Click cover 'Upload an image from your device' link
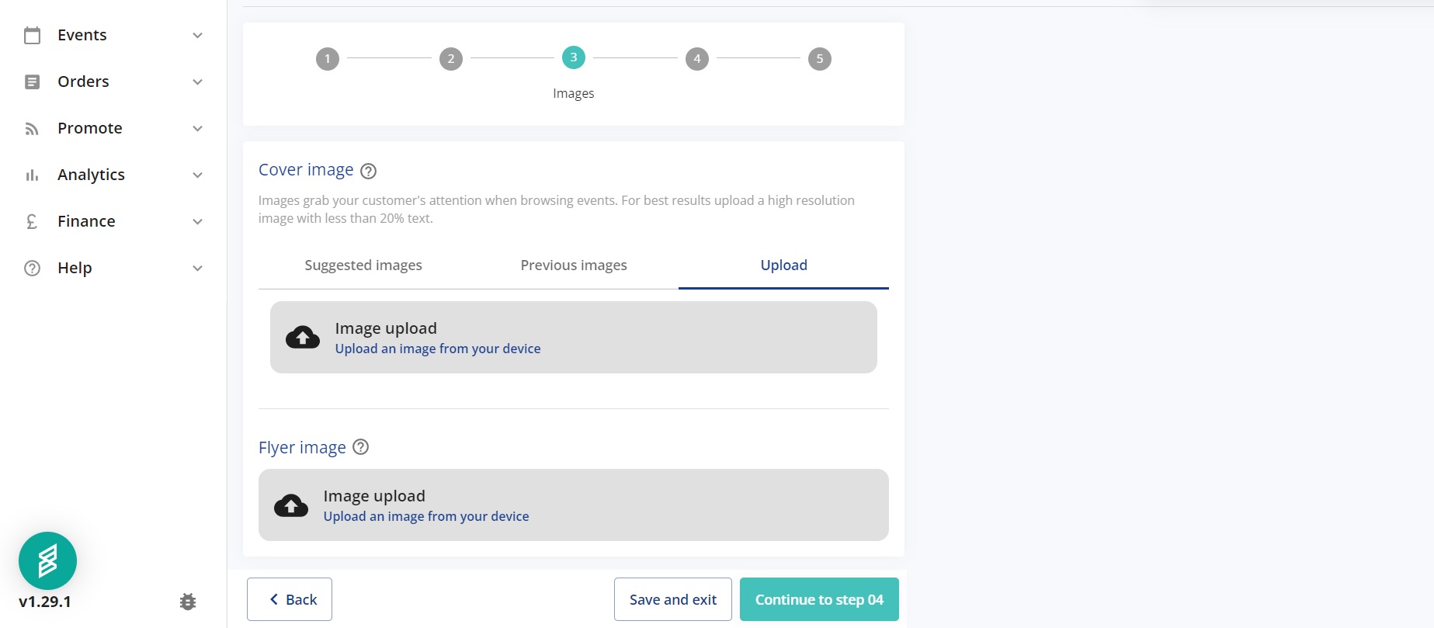The image size is (1434, 628). [438, 349]
